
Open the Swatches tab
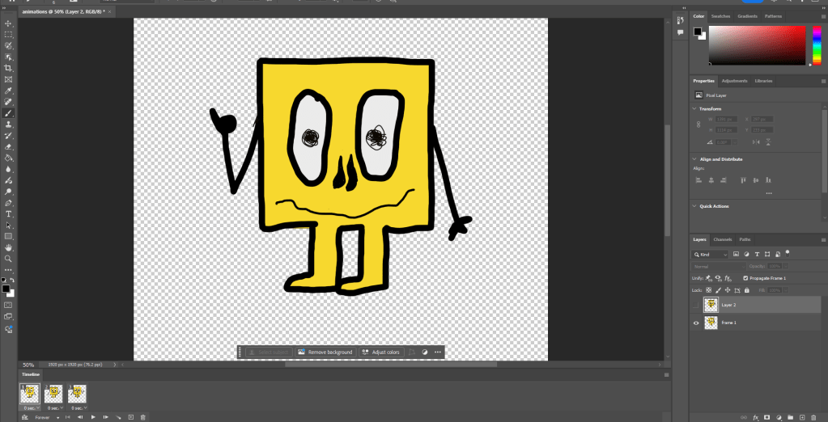(720, 16)
